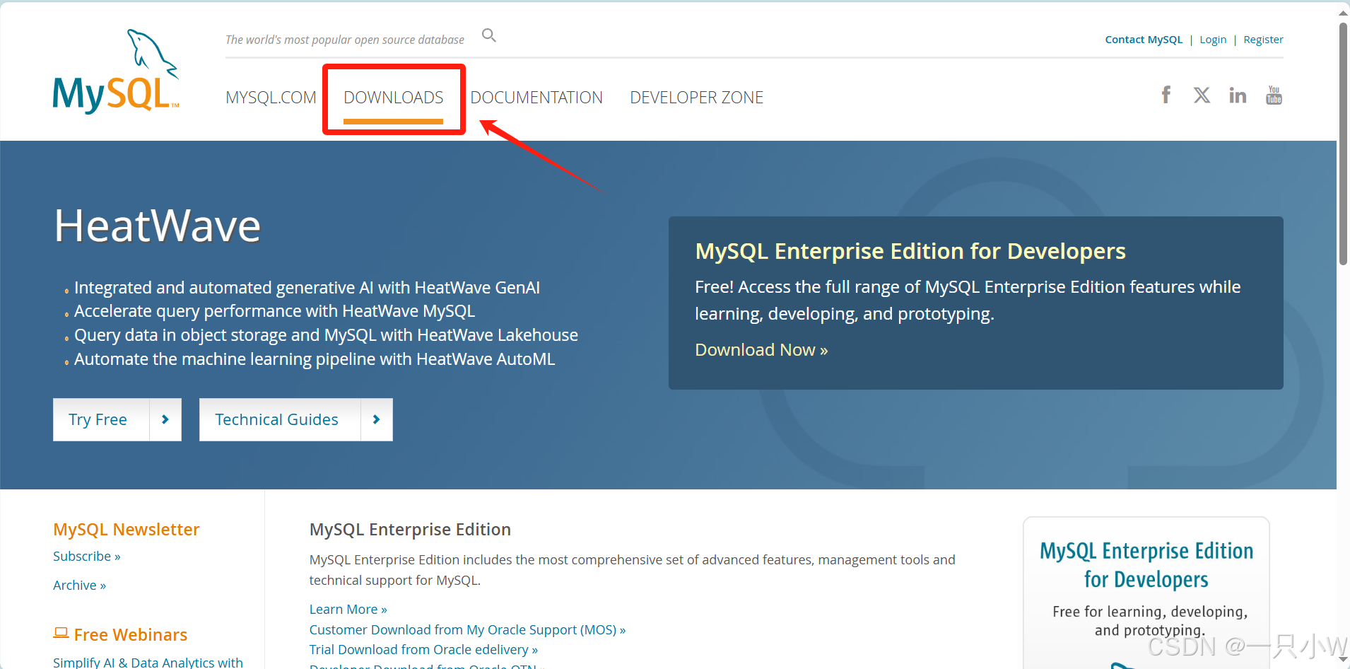1350x669 pixels.
Task: Click the HeatWave GenAI bullet text
Action: click(307, 288)
